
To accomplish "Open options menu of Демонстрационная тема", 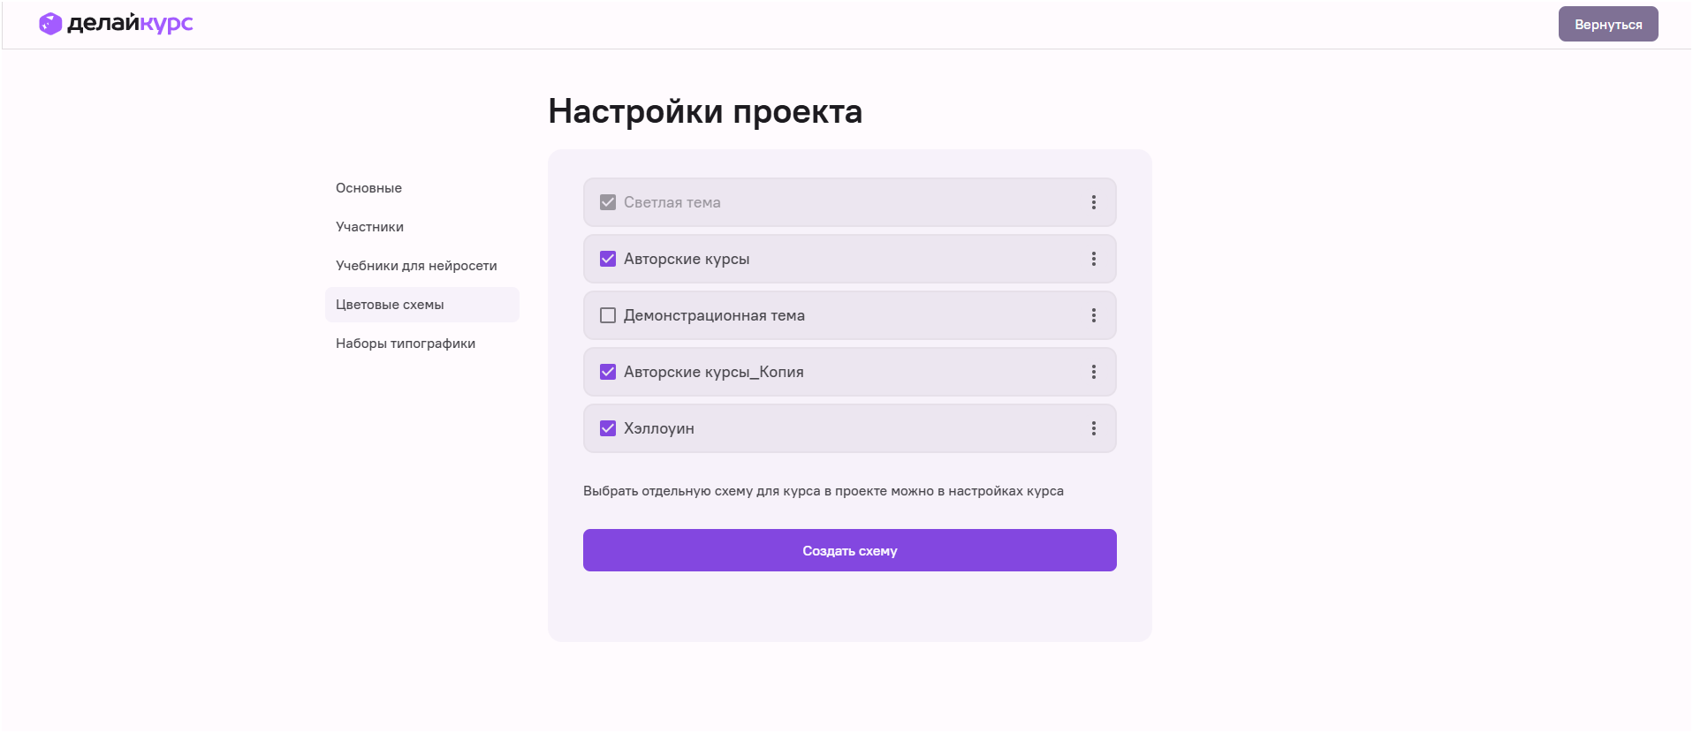I will (1094, 315).
